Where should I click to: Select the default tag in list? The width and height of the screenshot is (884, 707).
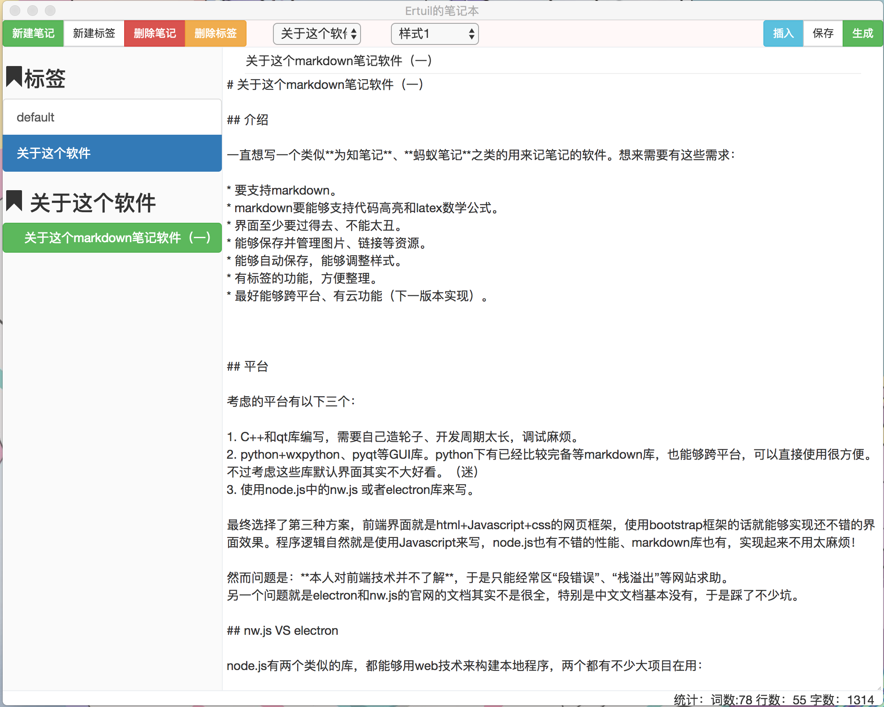pos(112,117)
